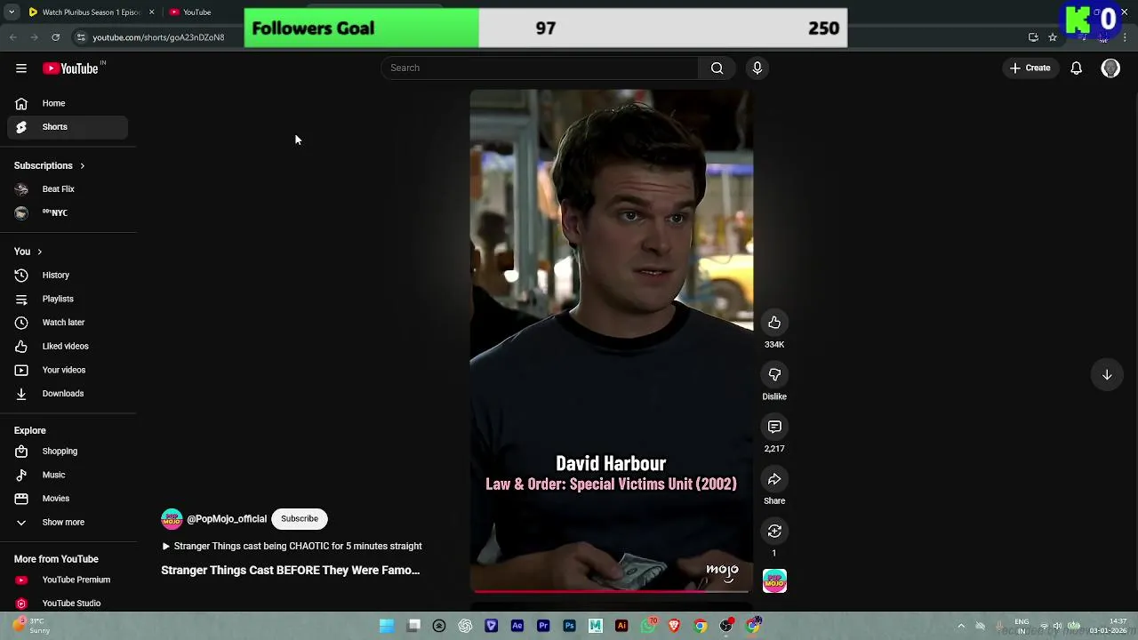Show hidden system tray icons

[x=961, y=626]
